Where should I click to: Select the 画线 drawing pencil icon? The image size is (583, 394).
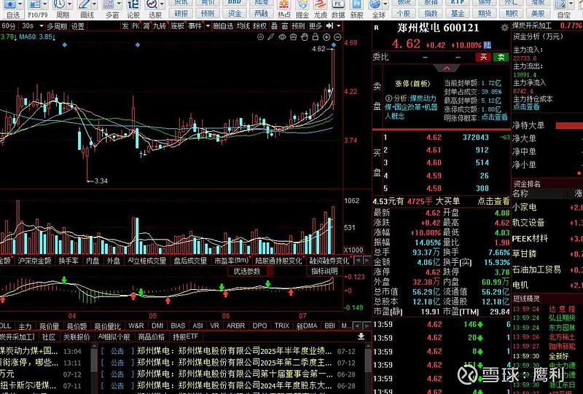[84, 4]
